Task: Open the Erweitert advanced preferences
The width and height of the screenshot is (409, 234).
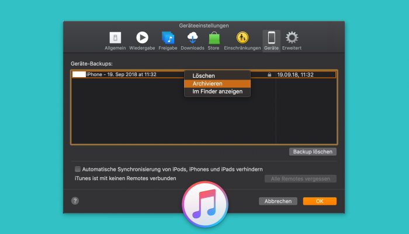Action: [292, 41]
